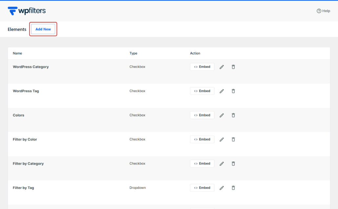Click the wpfilters logo
The image size is (338, 209).
coord(27,11)
